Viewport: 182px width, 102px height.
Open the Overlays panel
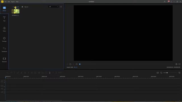(4, 39)
